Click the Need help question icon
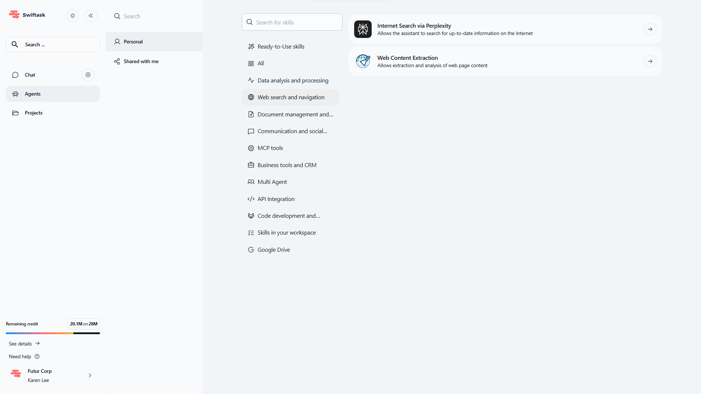Viewport: 701px width, 394px height. click(37, 356)
